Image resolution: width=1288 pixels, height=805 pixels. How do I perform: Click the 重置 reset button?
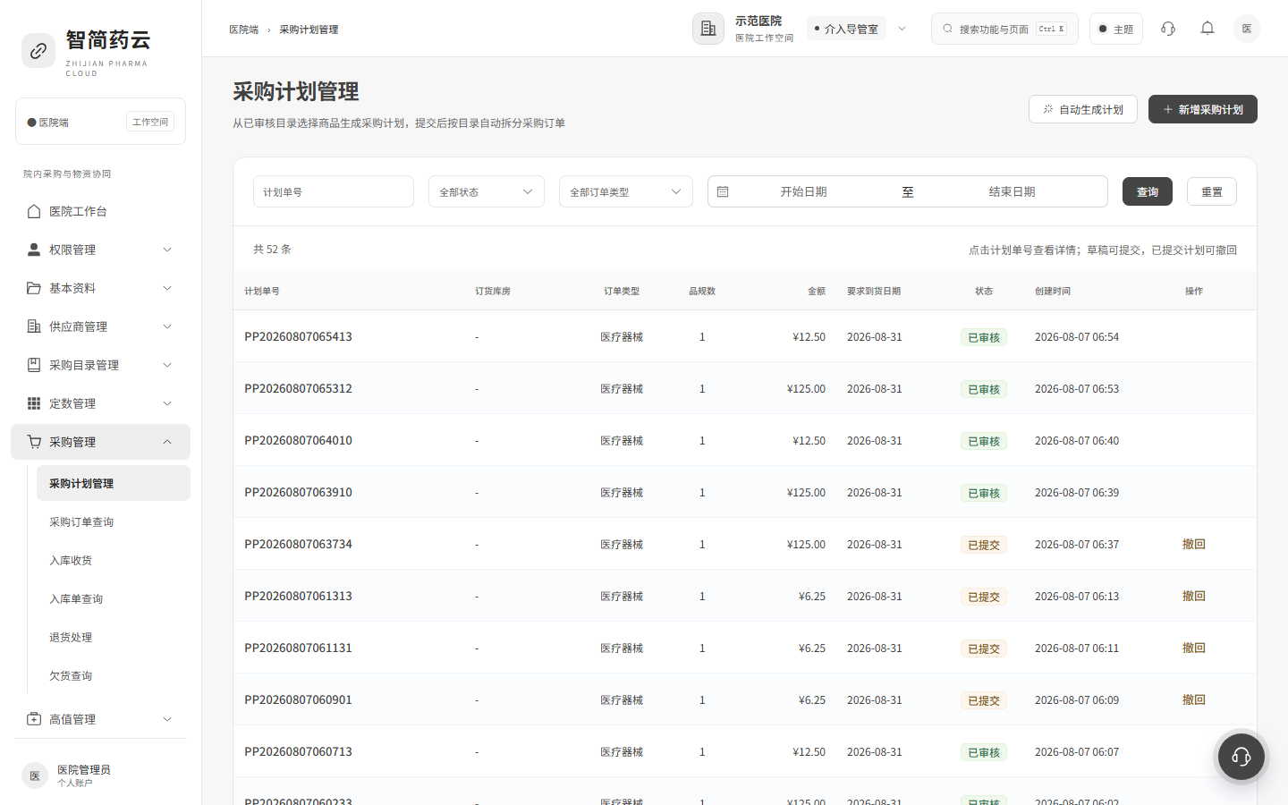point(1212,191)
